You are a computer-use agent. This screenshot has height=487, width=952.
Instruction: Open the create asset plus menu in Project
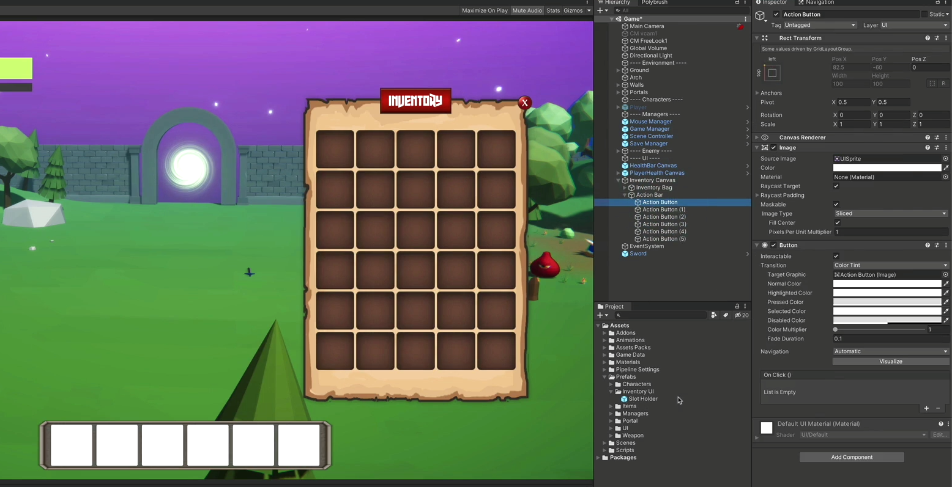coord(601,315)
